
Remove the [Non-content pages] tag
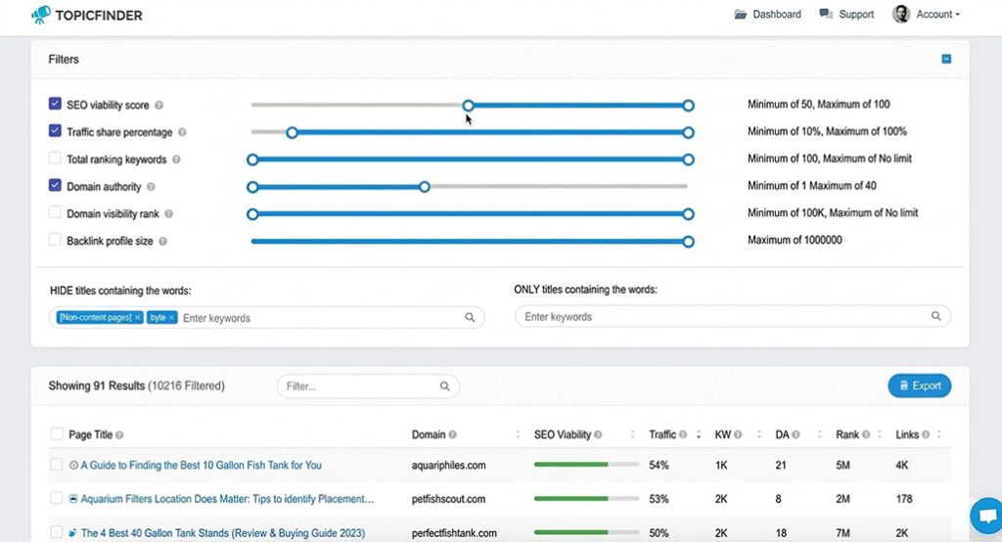(137, 318)
